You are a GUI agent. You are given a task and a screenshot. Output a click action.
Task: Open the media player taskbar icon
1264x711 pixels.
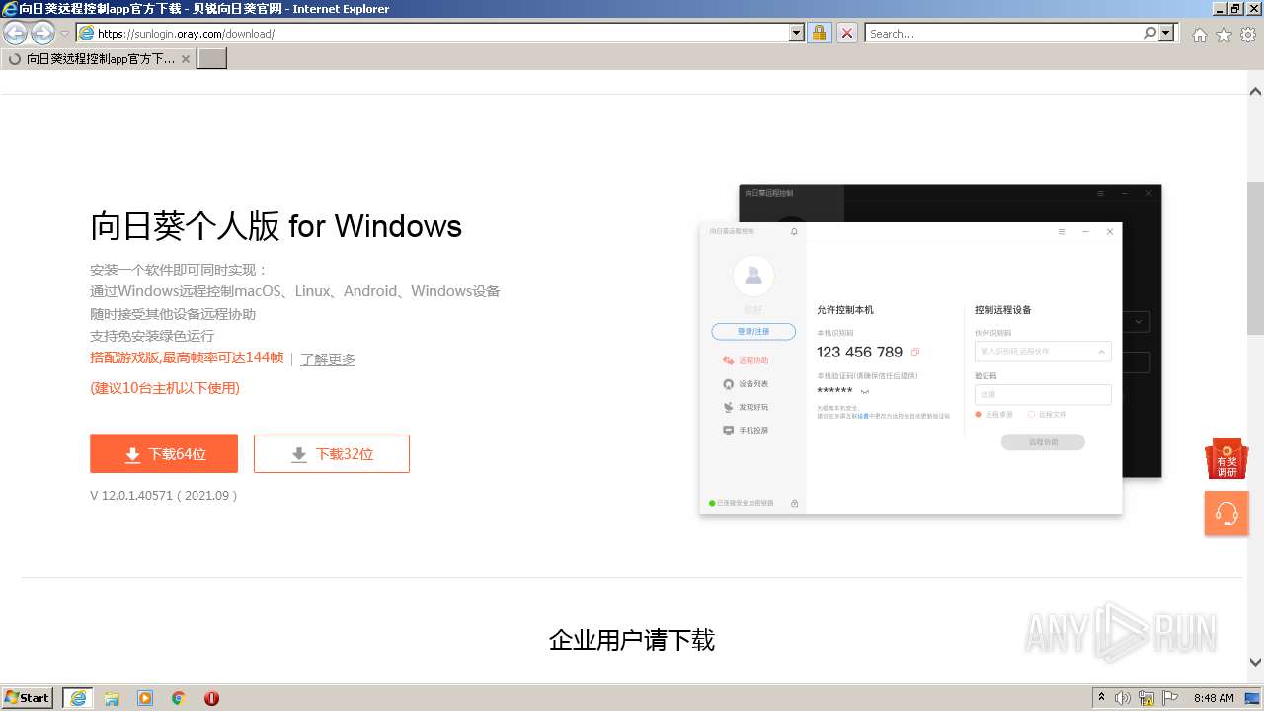[x=145, y=698]
